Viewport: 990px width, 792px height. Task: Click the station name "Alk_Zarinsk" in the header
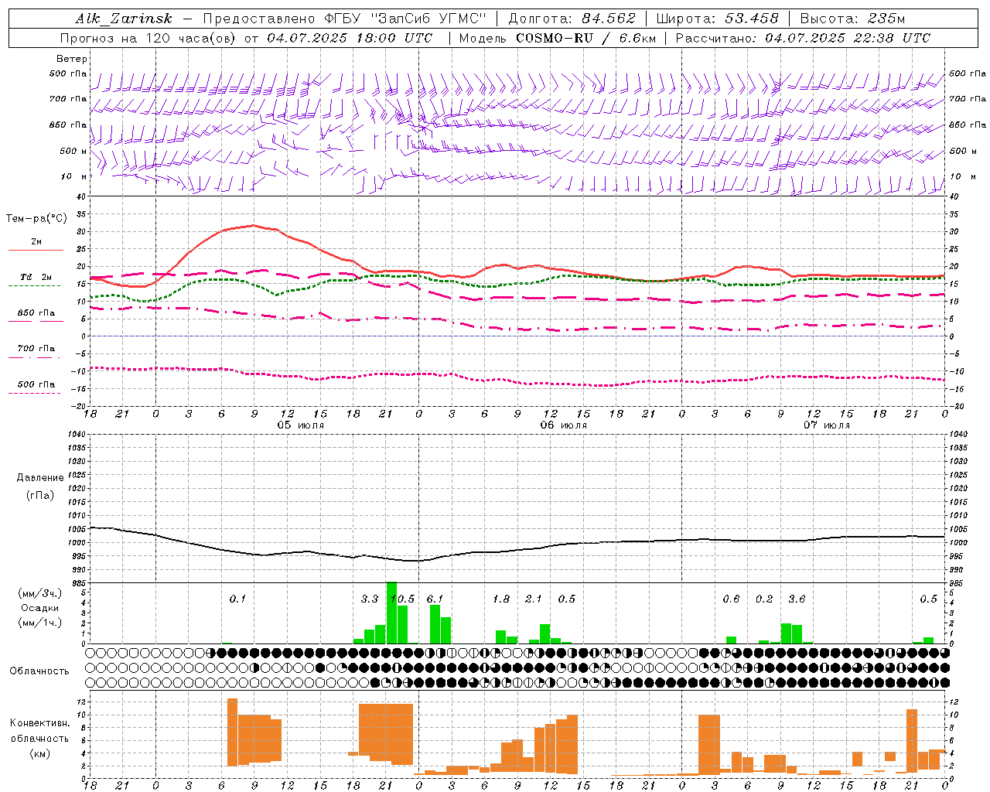tap(124, 19)
